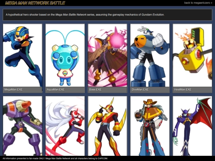Viewport: 215px width, 161px height.
Task: Click the DiveMan.EXE name label
Action: click(140, 90)
